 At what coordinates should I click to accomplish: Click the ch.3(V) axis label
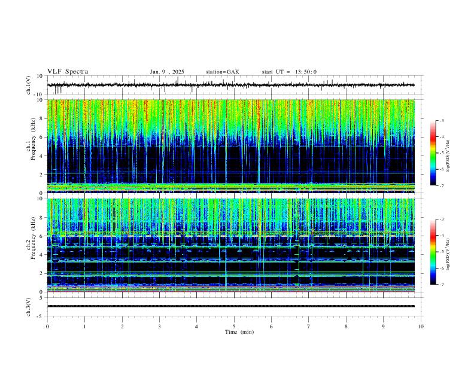pos(29,307)
